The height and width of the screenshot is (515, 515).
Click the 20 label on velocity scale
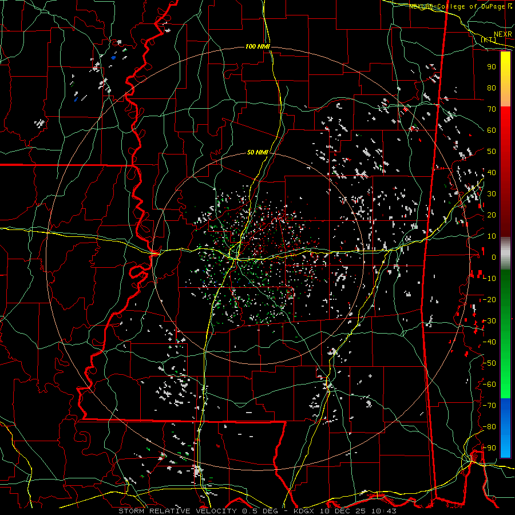[x=492, y=215]
